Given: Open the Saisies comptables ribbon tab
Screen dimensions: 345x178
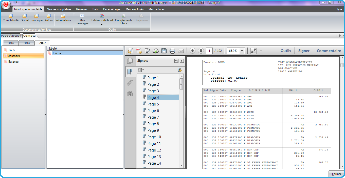Looking at the screenshot, I should click(x=59, y=9).
